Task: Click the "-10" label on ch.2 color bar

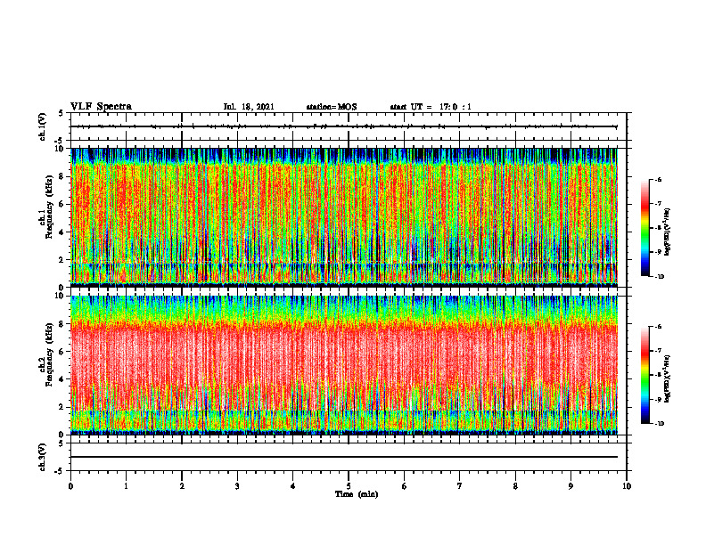Action: pos(659,424)
